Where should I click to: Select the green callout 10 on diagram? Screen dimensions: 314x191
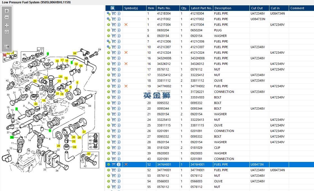(x=12, y=137)
